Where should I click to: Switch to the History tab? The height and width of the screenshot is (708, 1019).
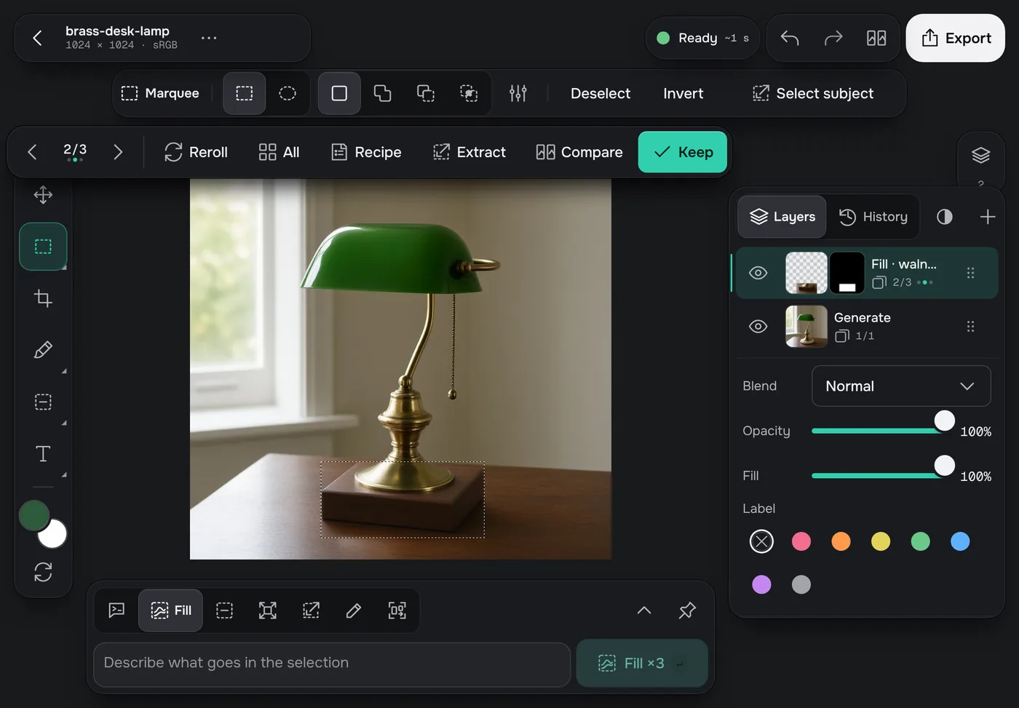873,217
